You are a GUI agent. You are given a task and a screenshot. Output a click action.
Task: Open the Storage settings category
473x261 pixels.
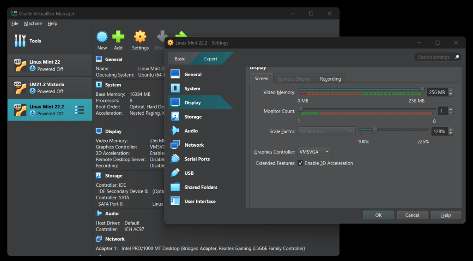click(x=193, y=117)
